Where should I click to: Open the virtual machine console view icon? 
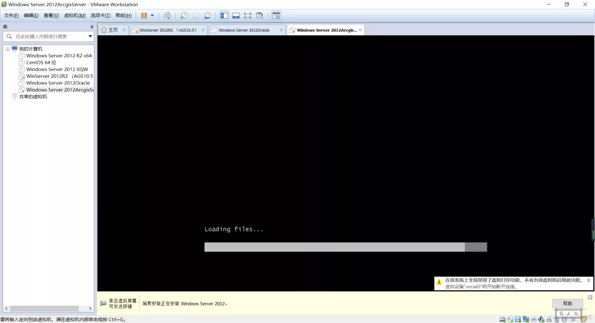coord(276,16)
